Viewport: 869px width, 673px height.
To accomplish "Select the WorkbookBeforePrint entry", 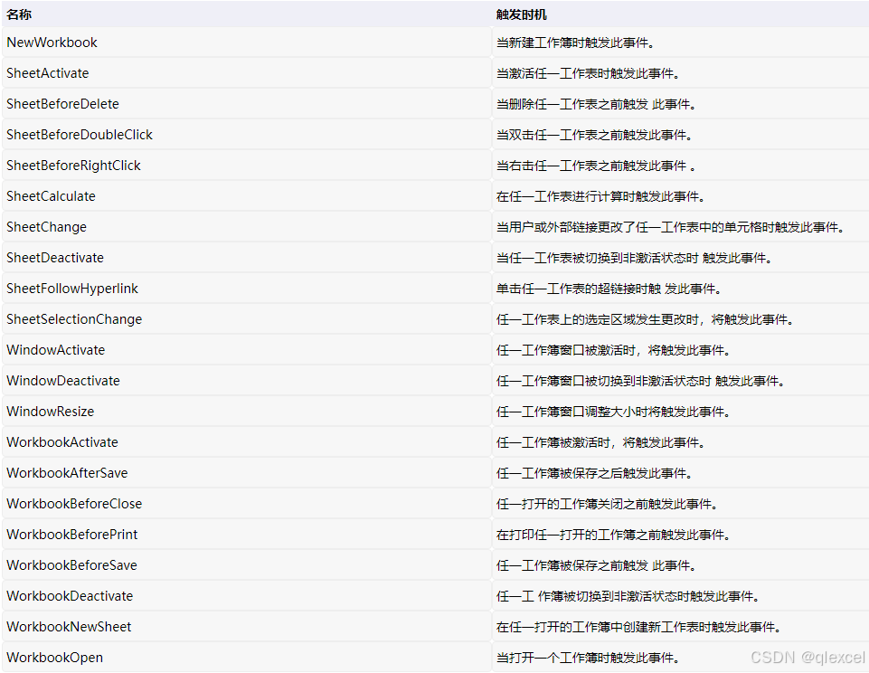I will 72,535.
